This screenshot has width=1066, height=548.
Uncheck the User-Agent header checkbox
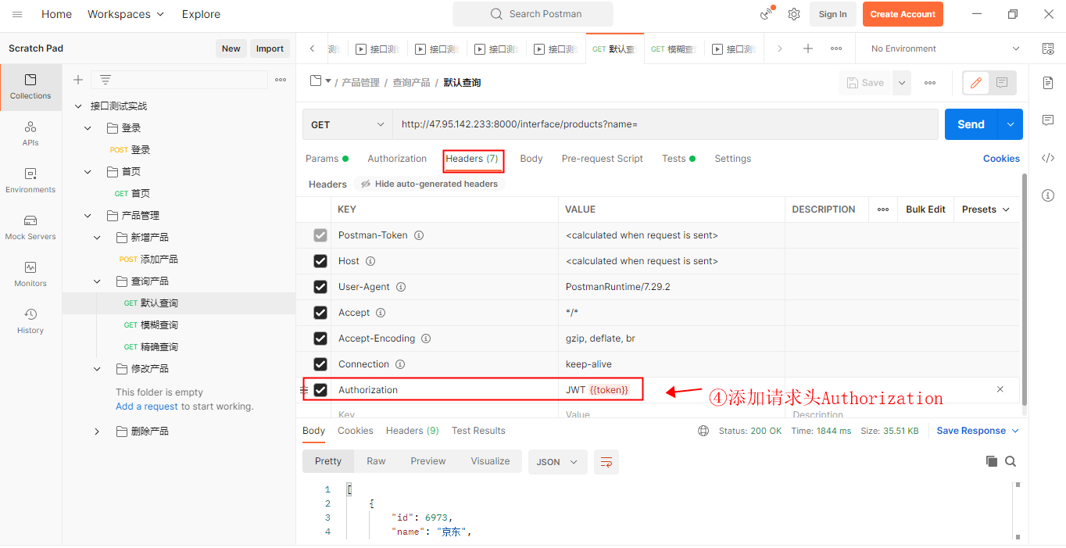click(320, 287)
